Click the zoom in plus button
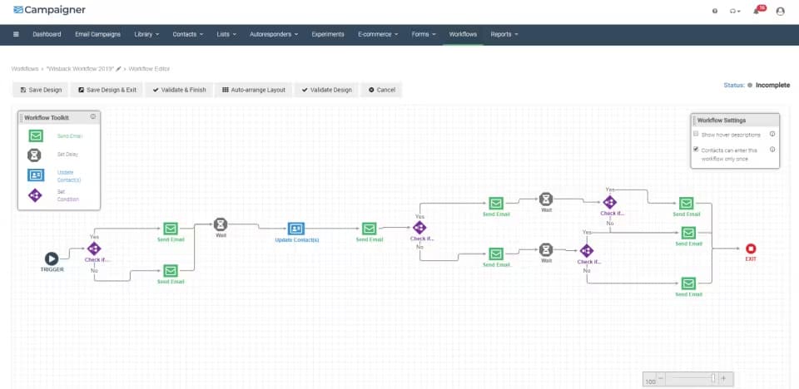Viewport: 799px width, 389px height. coord(723,378)
